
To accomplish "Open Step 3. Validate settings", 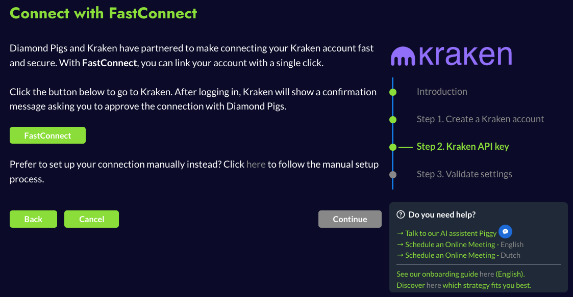I will coord(464,174).
